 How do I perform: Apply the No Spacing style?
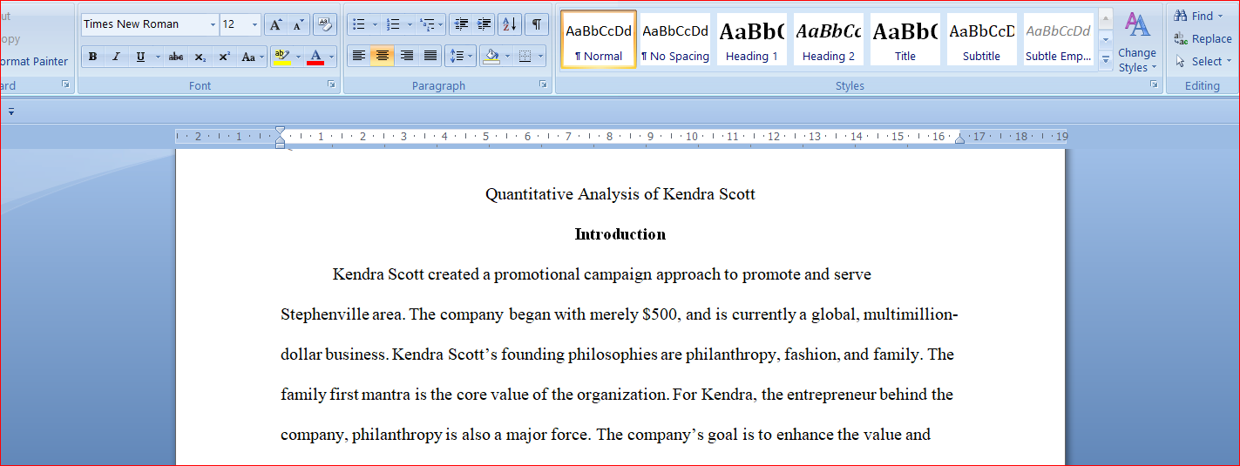(x=675, y=39)
